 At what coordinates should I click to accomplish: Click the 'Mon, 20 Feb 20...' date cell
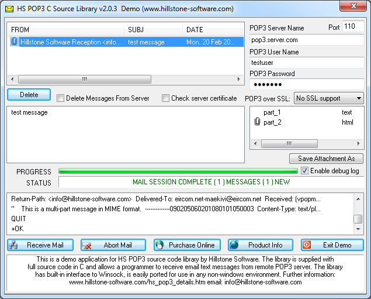210,42
